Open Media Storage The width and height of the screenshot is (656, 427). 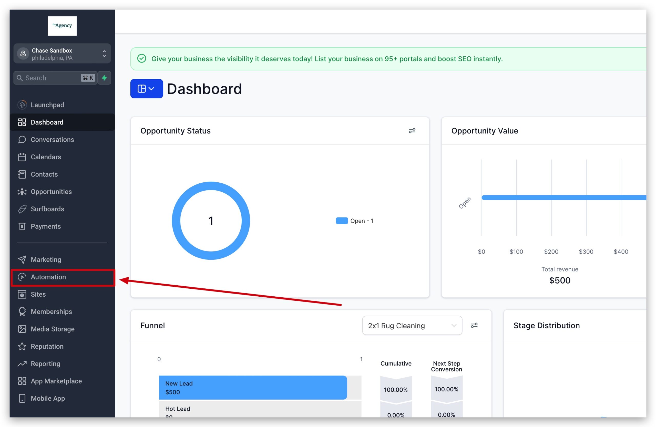tap(52, 329)
